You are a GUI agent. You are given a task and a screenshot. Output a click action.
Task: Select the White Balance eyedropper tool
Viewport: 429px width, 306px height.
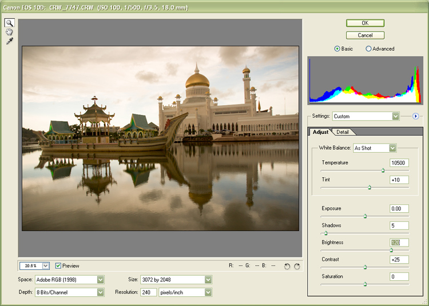(10, 41)
